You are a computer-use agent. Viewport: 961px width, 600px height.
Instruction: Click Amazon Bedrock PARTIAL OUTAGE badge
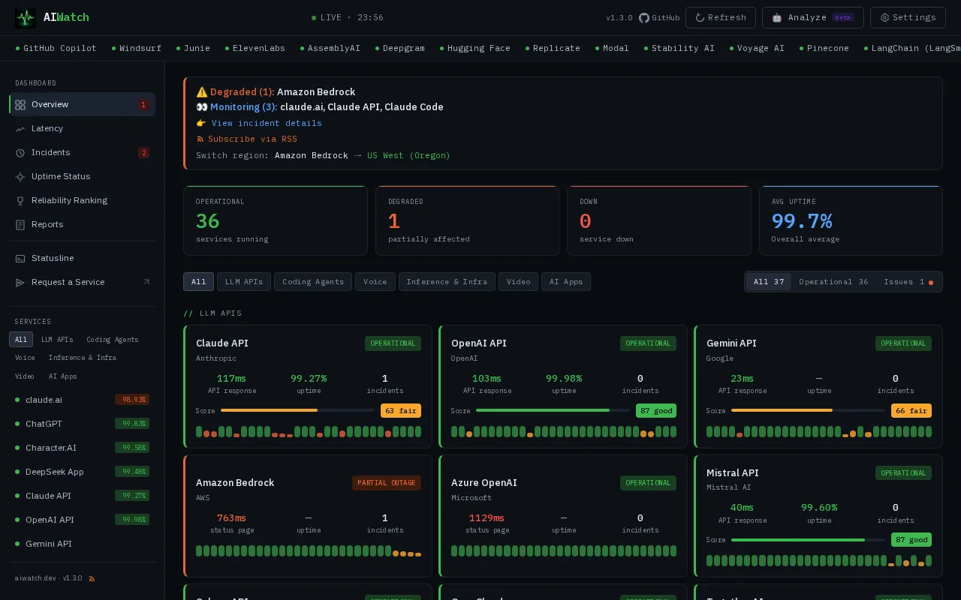coord(387,483)
